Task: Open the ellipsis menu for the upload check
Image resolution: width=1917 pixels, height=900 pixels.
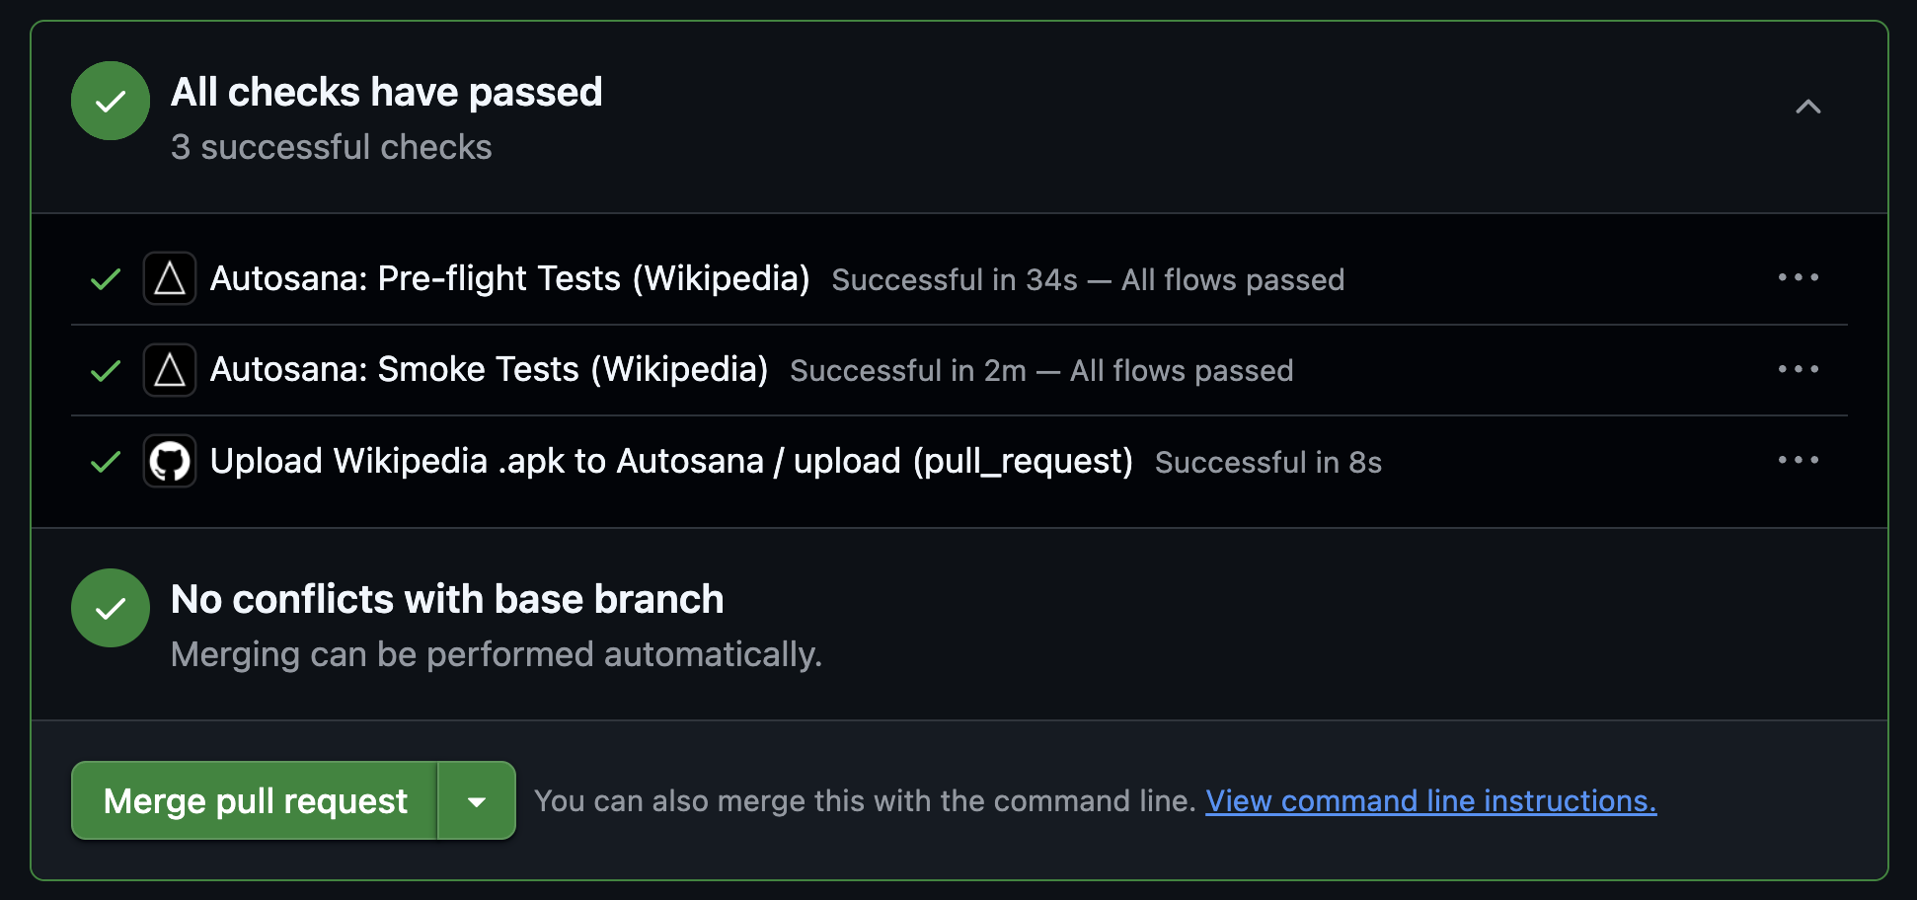Action: (1799, 459)
